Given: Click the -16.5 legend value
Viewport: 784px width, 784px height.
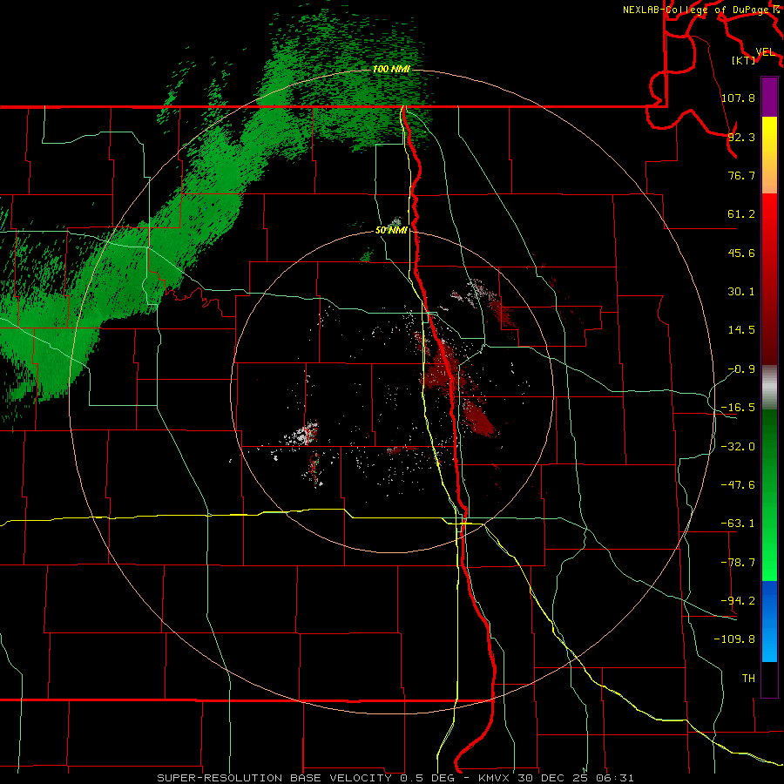Looking at the screenshot, I should pos(738,408).
